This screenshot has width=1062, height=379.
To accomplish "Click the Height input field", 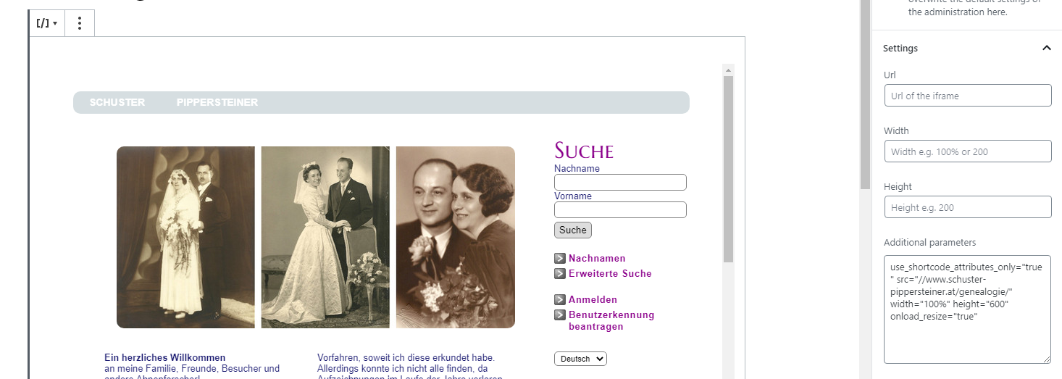I will tap(968, 207).
